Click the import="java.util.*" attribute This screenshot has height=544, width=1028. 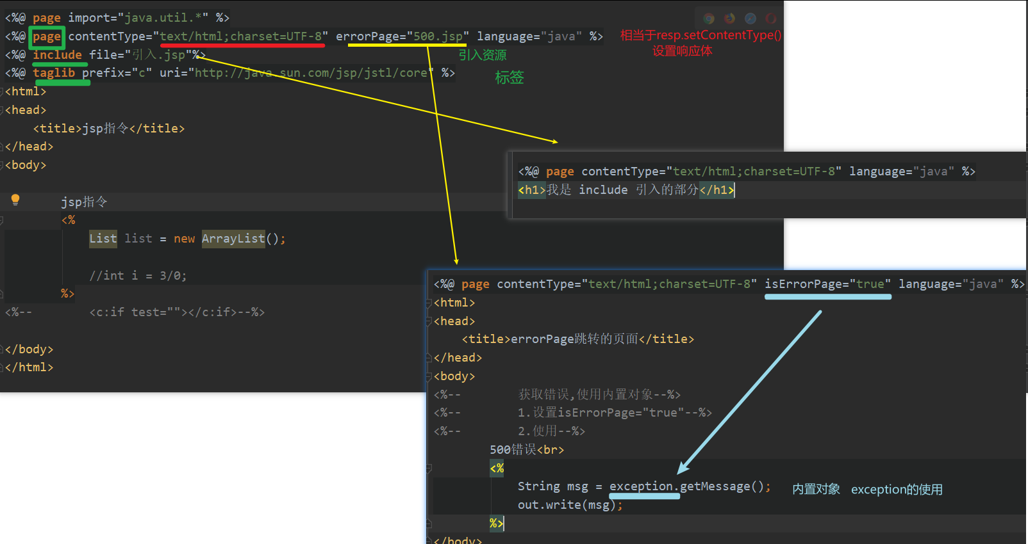tap(138, 18)
